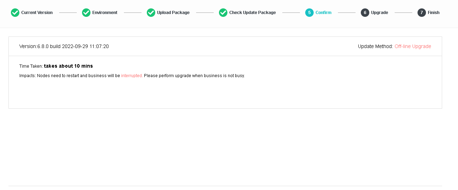Select the Finish step label
Image resolution: width=458 pixels, height=190 pixels.
click(x=434, y=13)
